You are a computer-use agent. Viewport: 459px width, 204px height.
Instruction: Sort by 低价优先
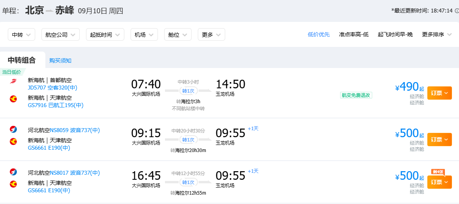[x=319, y=34]
